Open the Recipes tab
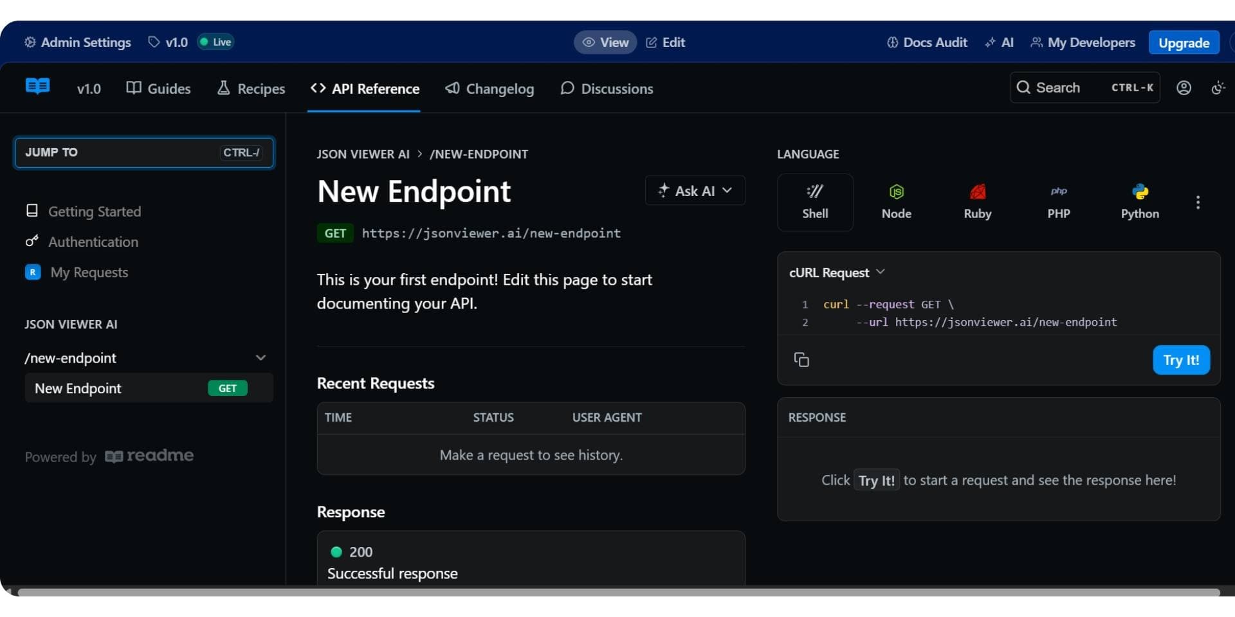The image size is (1235, 617). click(x=252, y=89)
